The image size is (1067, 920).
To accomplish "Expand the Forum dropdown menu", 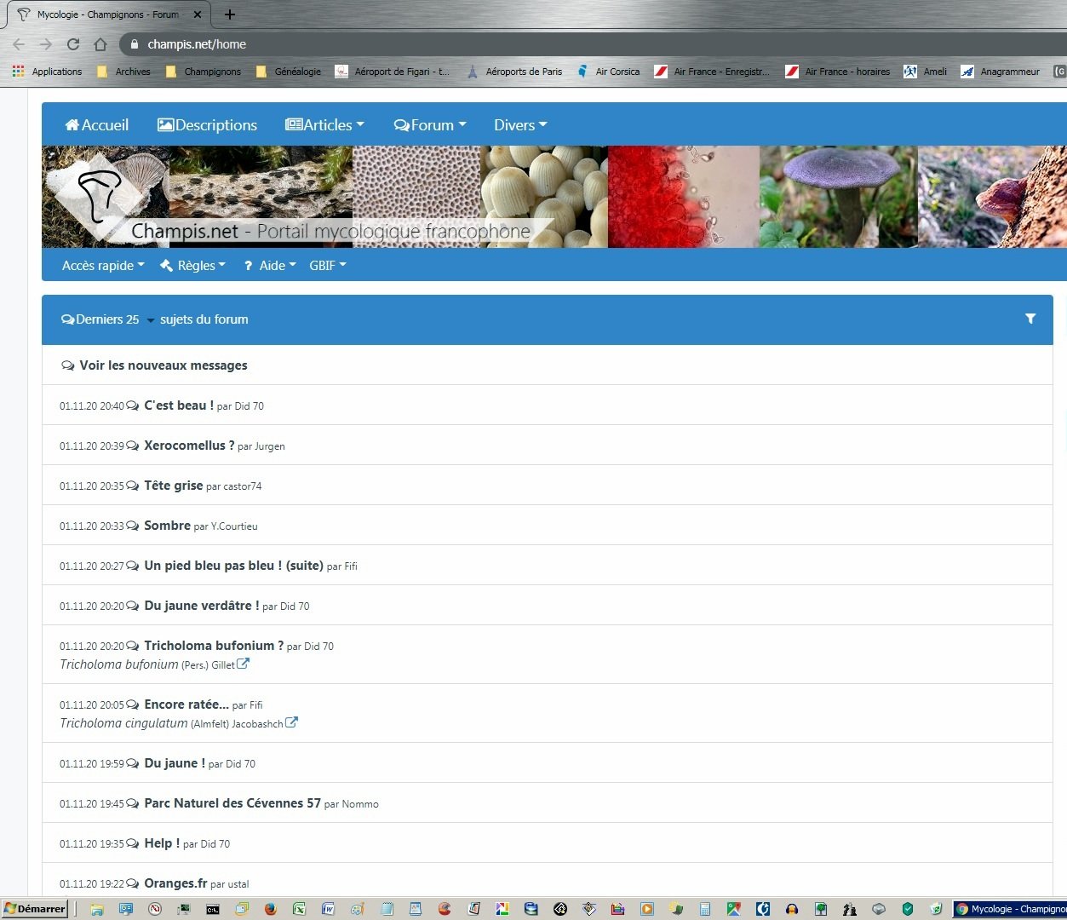I will [430, 125].
